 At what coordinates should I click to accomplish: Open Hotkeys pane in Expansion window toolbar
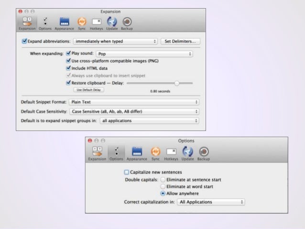click(x=97, y=23)
